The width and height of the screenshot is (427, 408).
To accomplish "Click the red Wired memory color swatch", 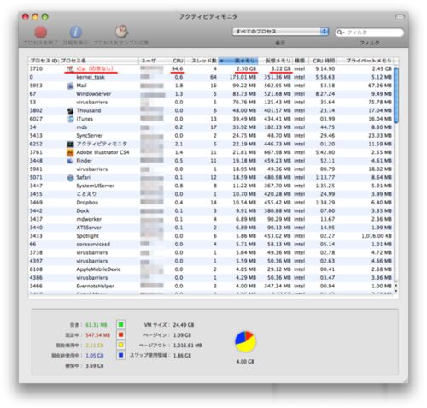I will (x=120, y=334).
